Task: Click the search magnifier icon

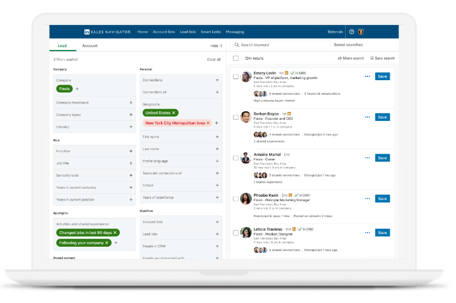Action: click(237, 45)
